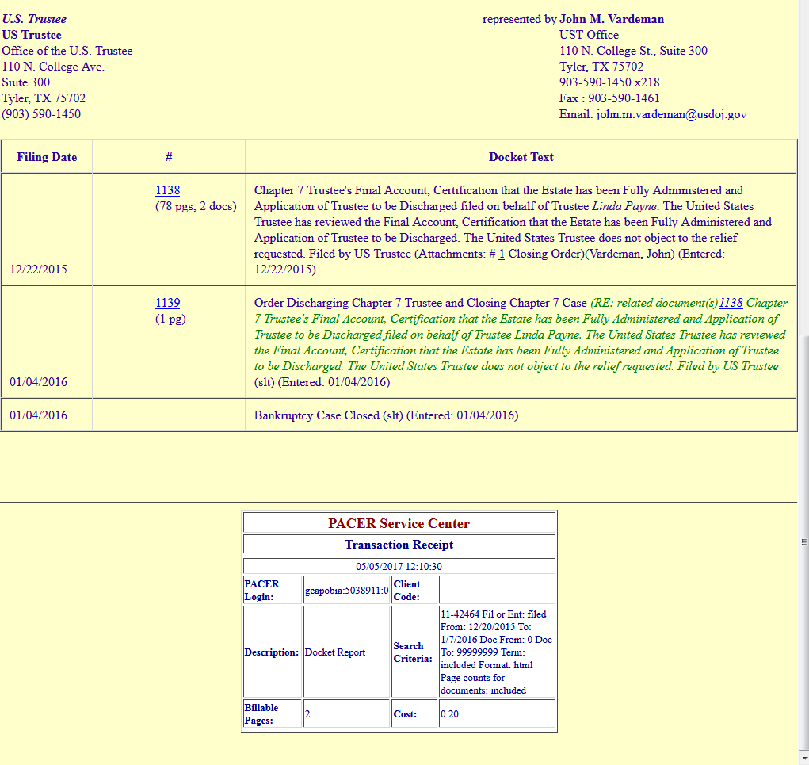Select the billable pages value 2
The width and height of the screenshot is (809, 765).
pos(307,714)
